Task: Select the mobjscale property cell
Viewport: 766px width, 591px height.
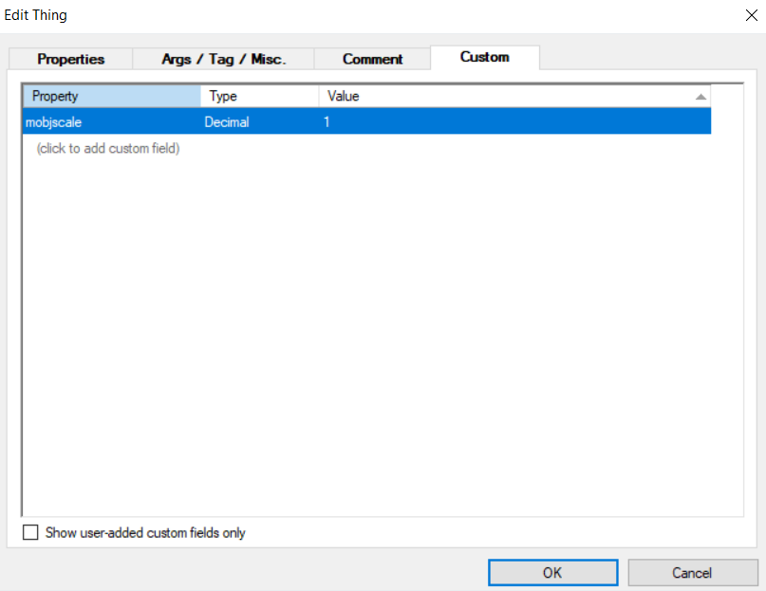Action: pos(112,121)
